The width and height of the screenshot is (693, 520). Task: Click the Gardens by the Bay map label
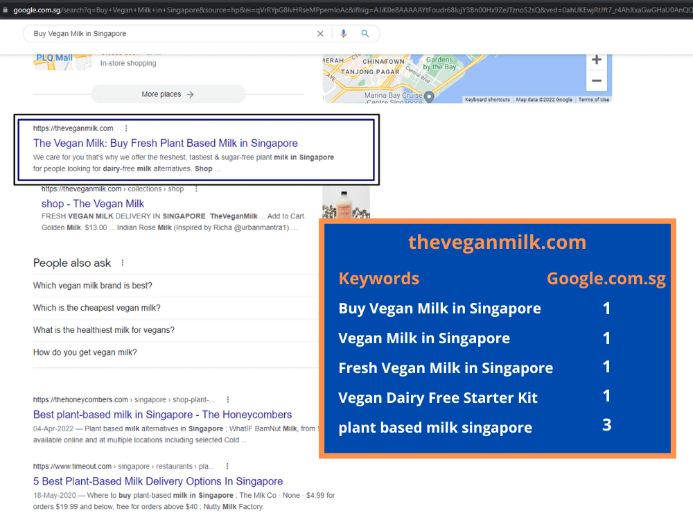coord(440,63)
